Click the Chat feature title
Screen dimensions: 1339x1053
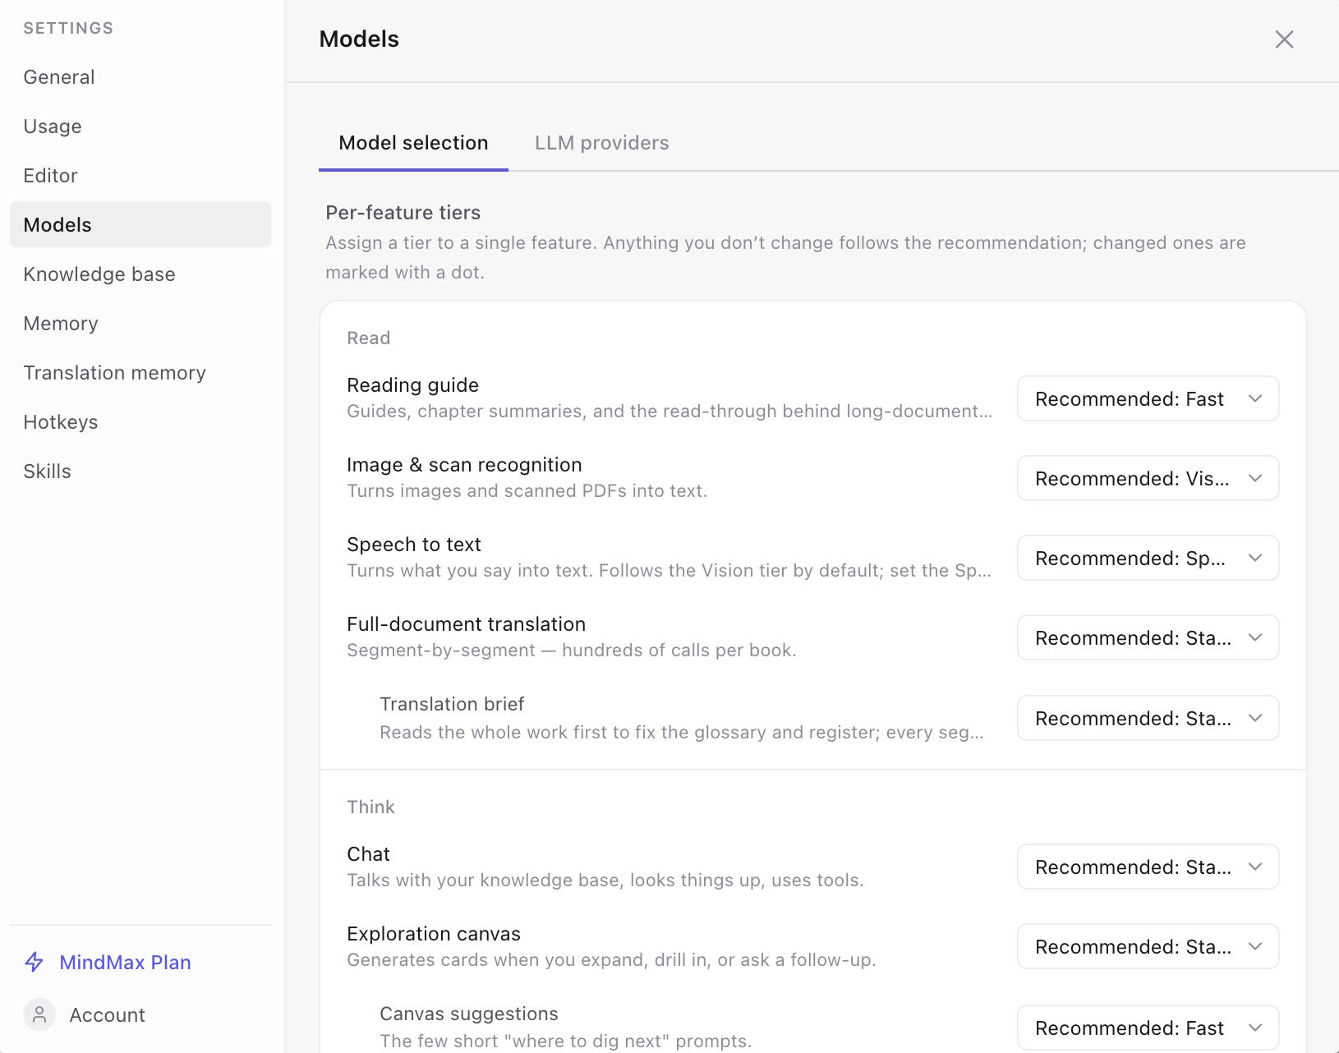pyautogui.click(x=368, y=854)
